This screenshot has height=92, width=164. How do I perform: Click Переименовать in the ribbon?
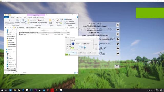pos(43,22)
